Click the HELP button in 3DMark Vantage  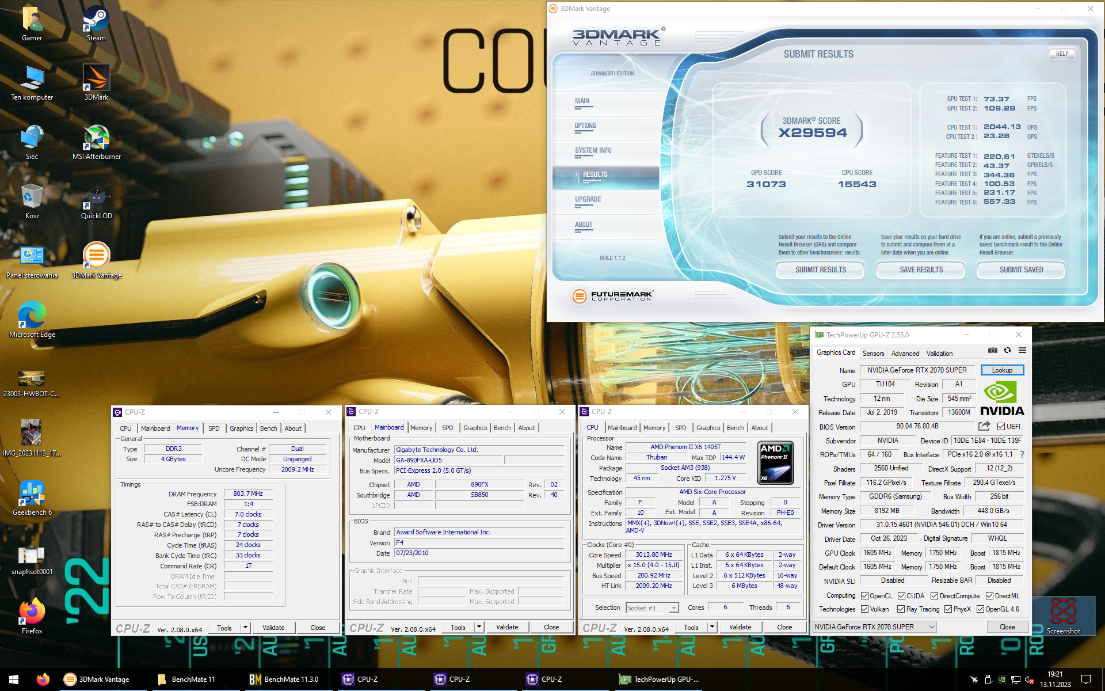click(1062, 54)
